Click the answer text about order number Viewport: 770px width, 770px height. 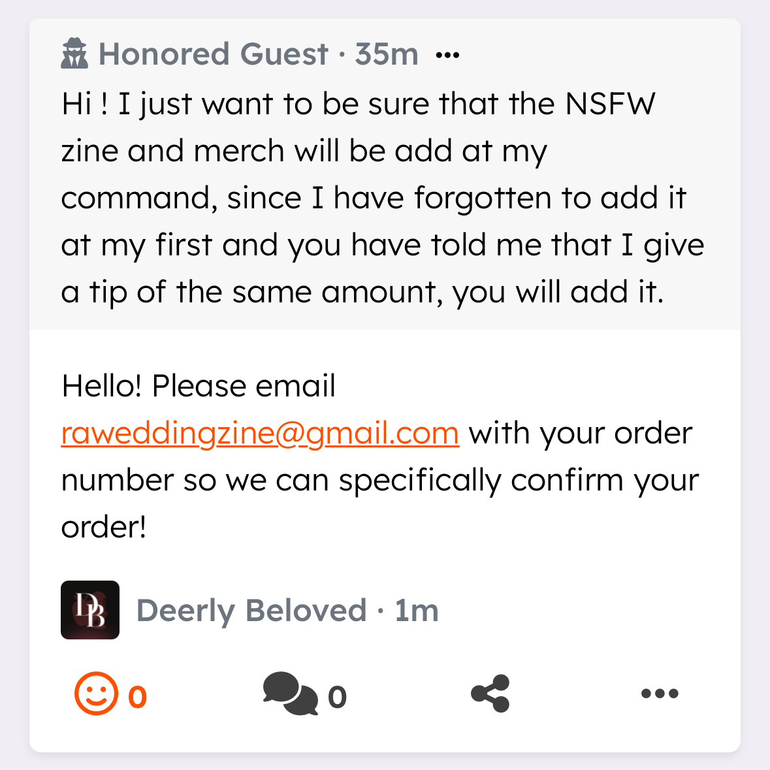tap(379, 480)
